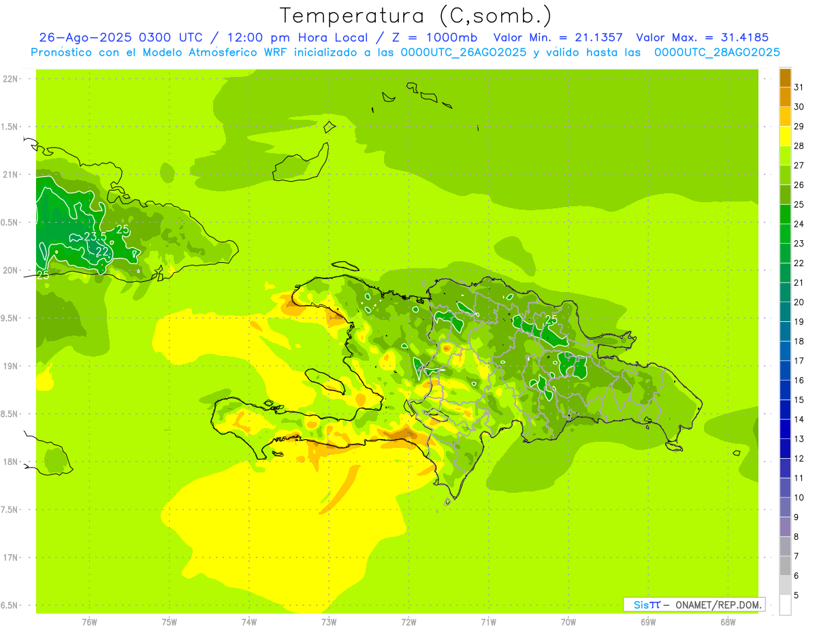
Task: Select the '0000UTC_28AGO2025' valid-until time text
Action: coord(718,52)
